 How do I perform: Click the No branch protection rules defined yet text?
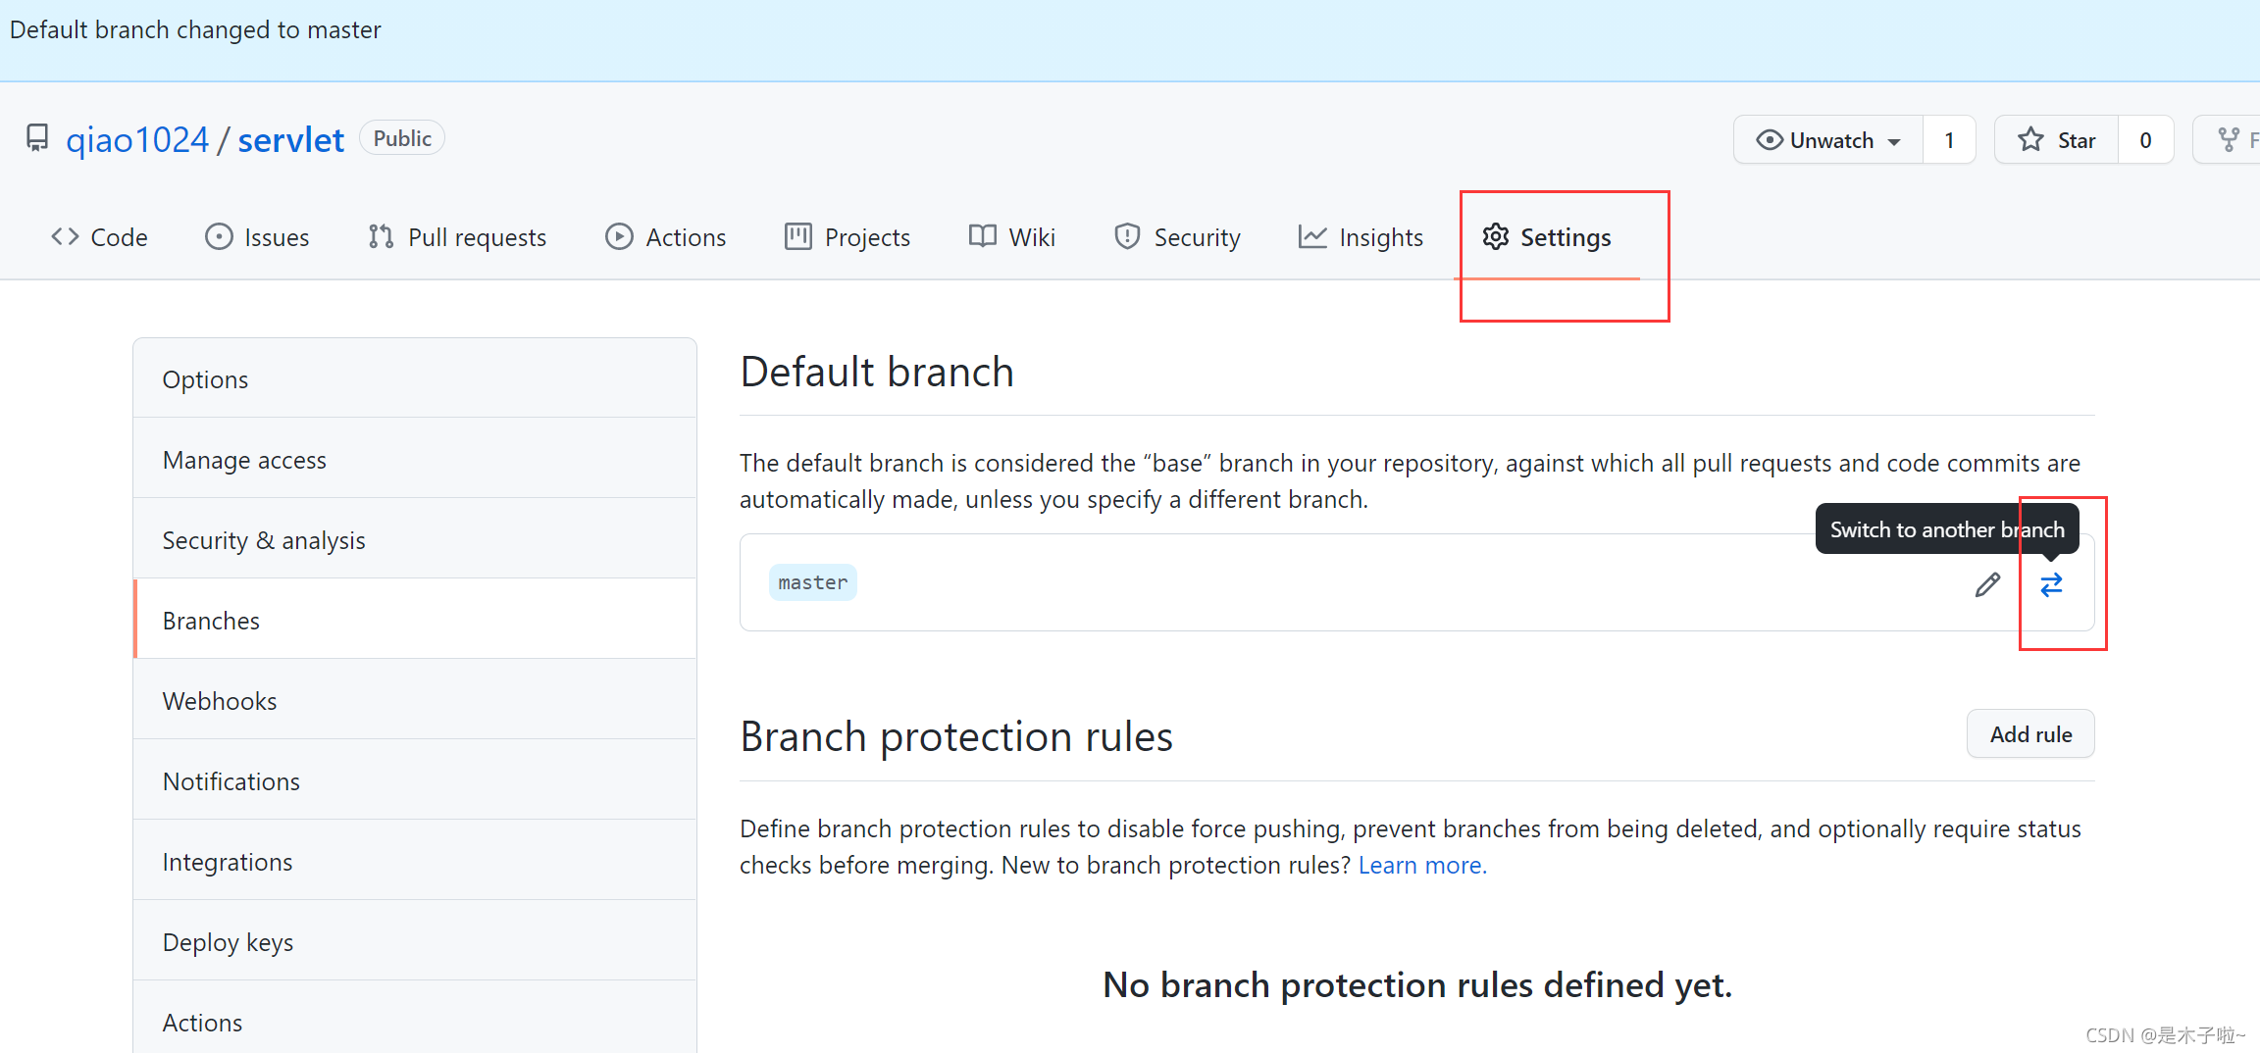pos(1417,984)
